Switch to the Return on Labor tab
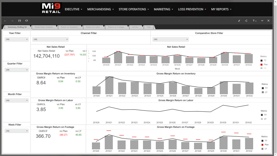The width and height of the screenshot is (277, 156). tap(93, 27)
